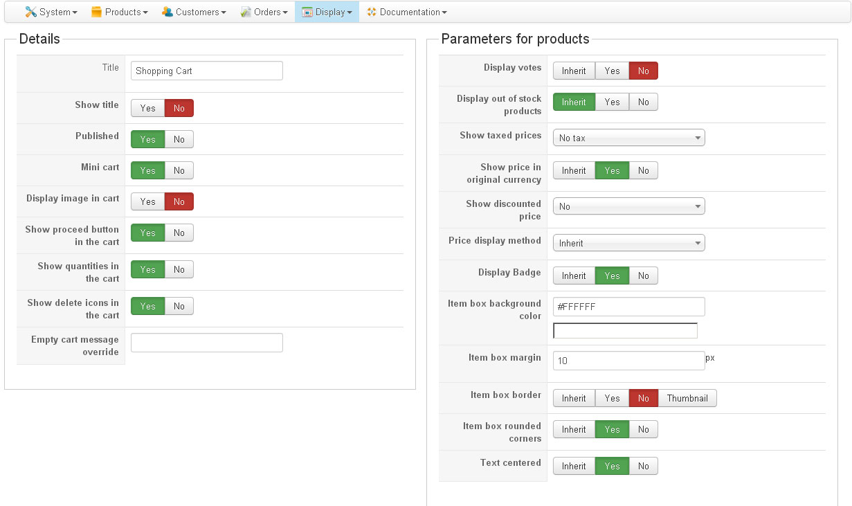Set Display votes to Inherit
Image resolution: width=852 pixels, height=506 pixels.
pyautogui.click(x=574, y=71)
